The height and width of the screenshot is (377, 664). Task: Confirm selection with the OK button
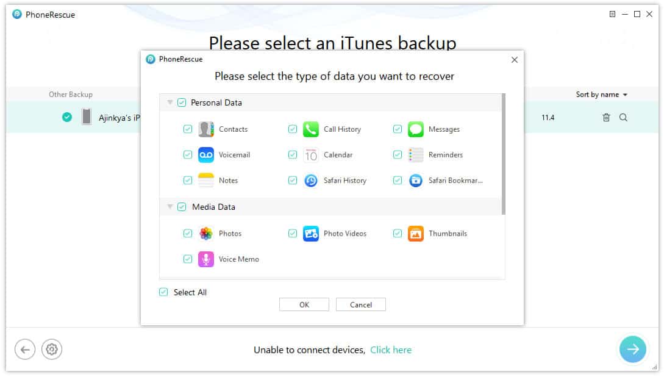coord(304,304)
